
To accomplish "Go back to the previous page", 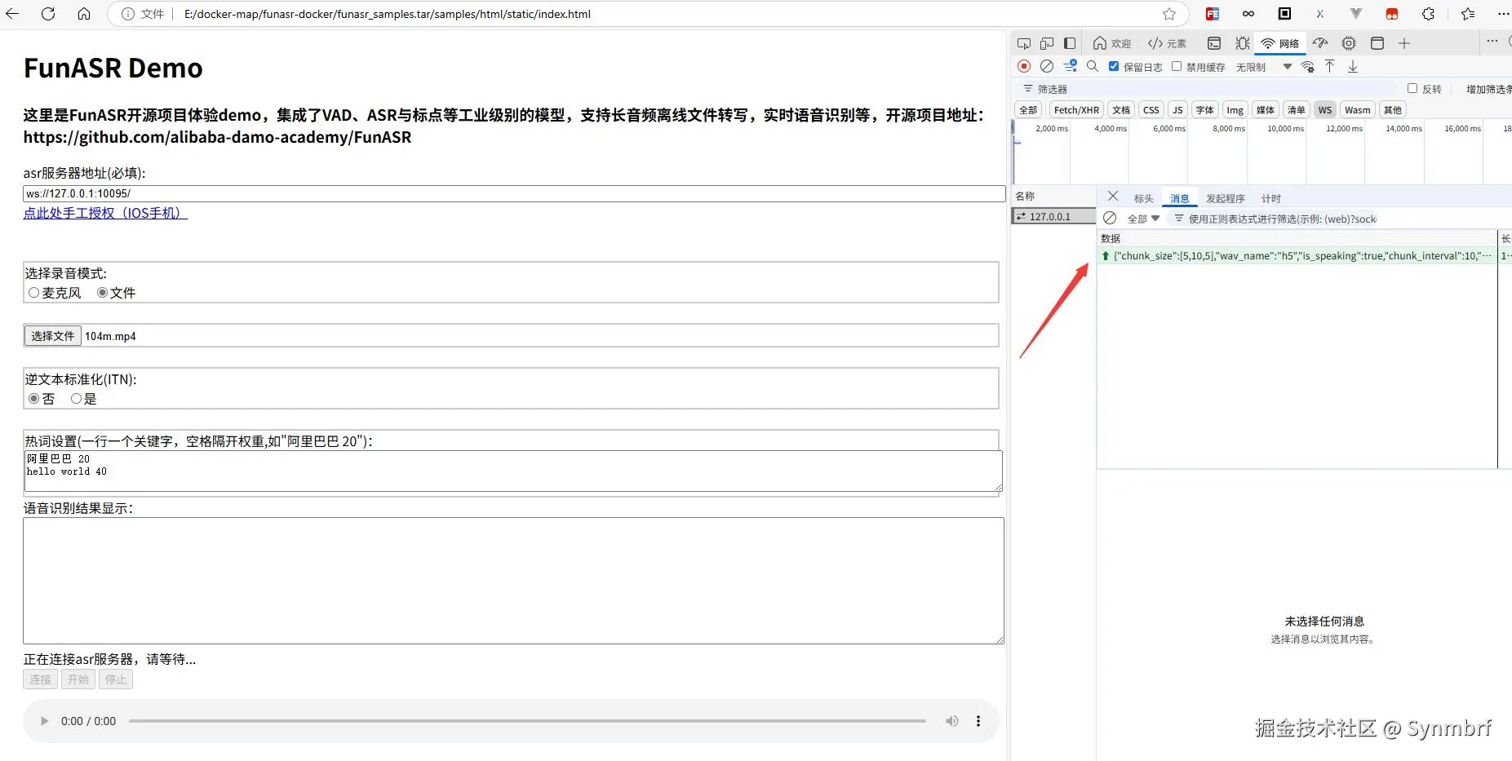I will (x=12, y=14).
